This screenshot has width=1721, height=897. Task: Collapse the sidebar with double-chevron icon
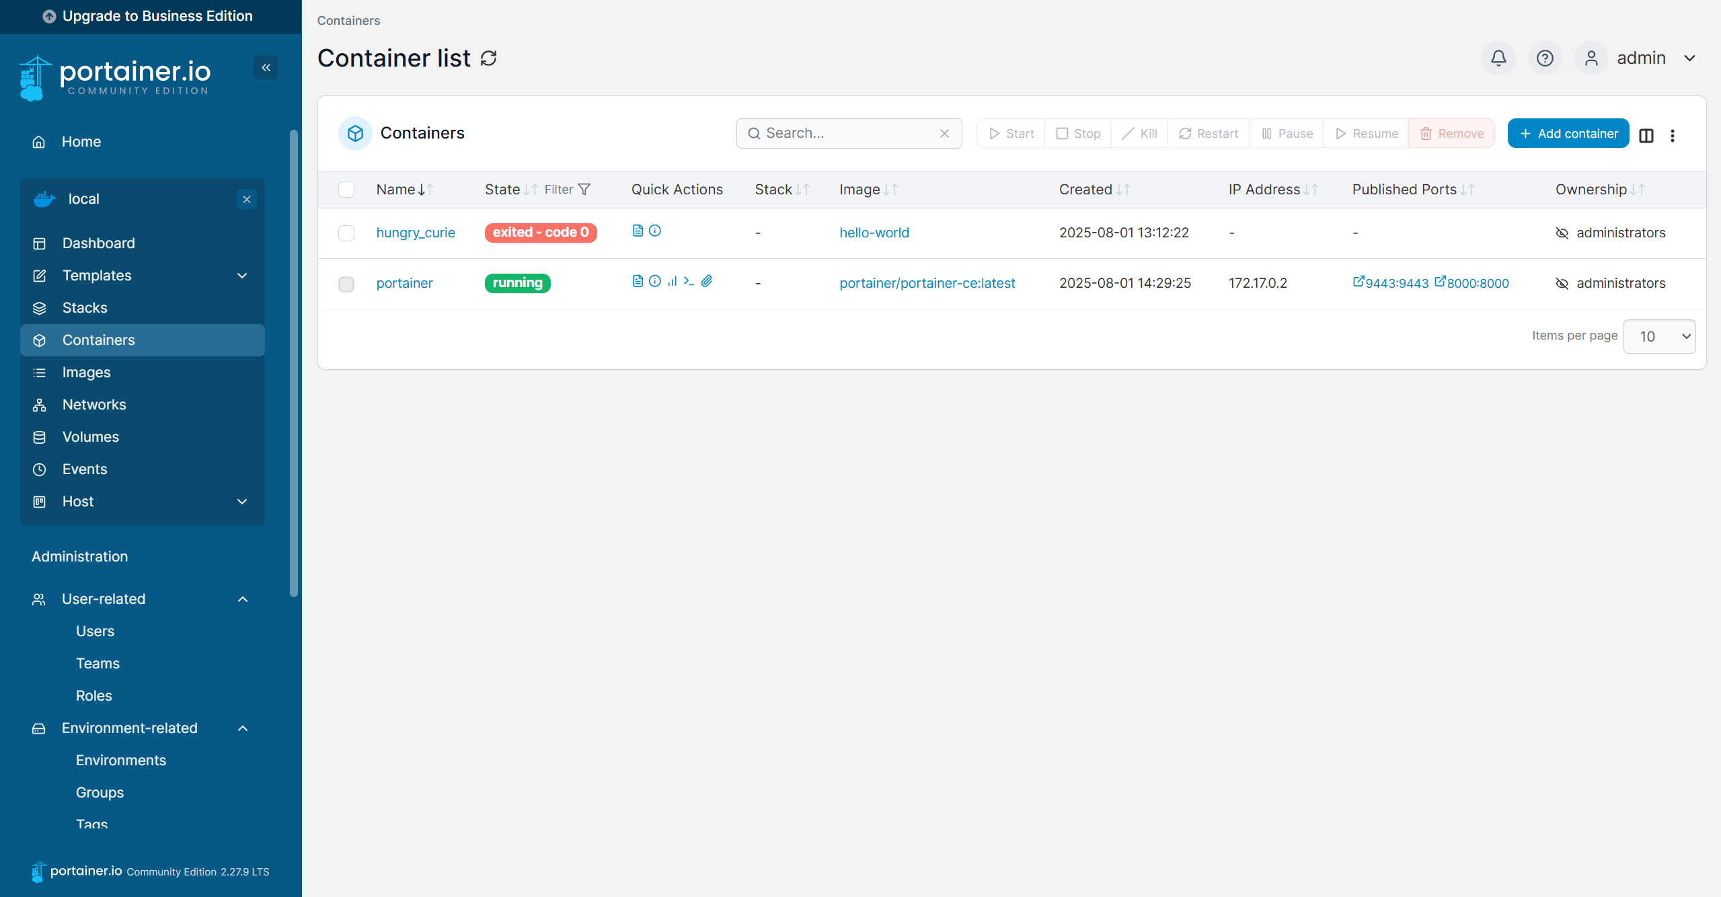(x=266, y=67)
